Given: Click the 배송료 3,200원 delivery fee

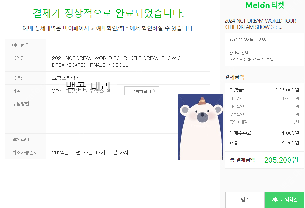Looking at the screenshot, I should tap(290, 143).
